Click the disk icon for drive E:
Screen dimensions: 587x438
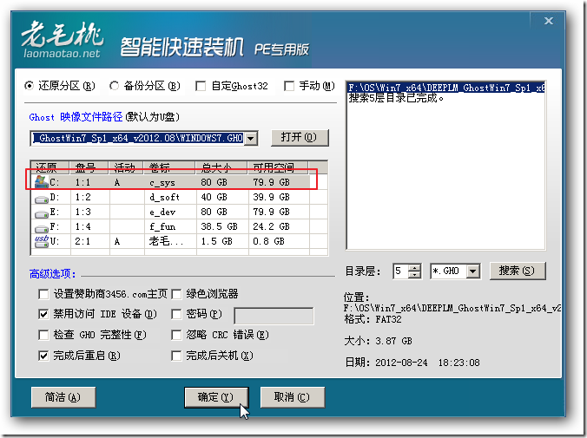tap(41, 213)
